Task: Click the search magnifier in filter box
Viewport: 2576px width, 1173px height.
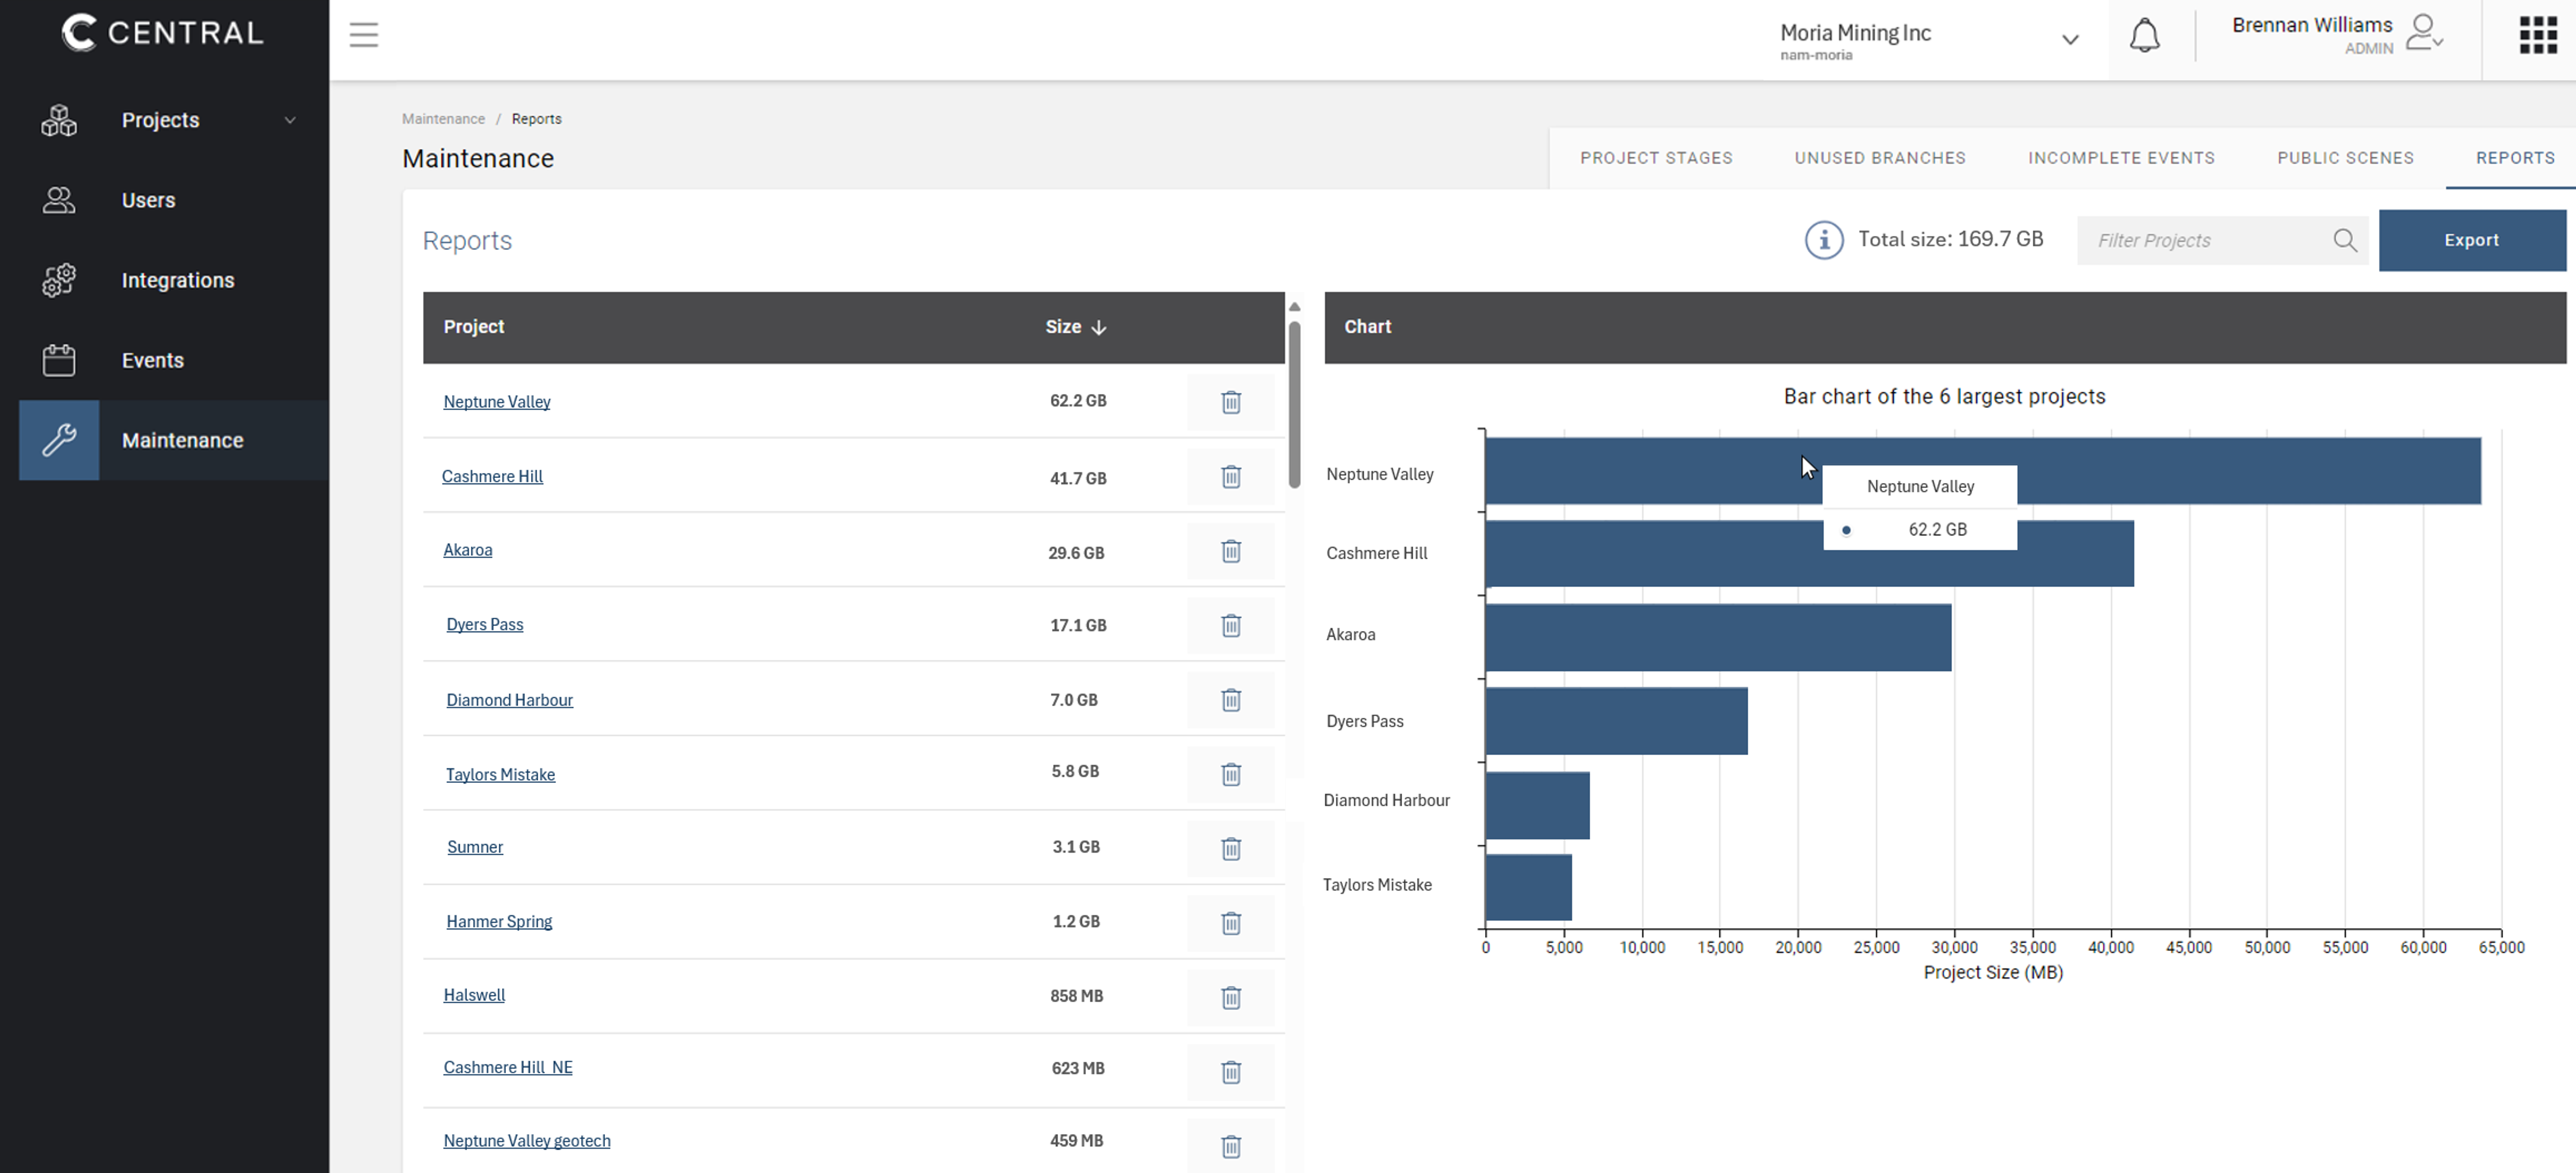Action: [2344, 240]
